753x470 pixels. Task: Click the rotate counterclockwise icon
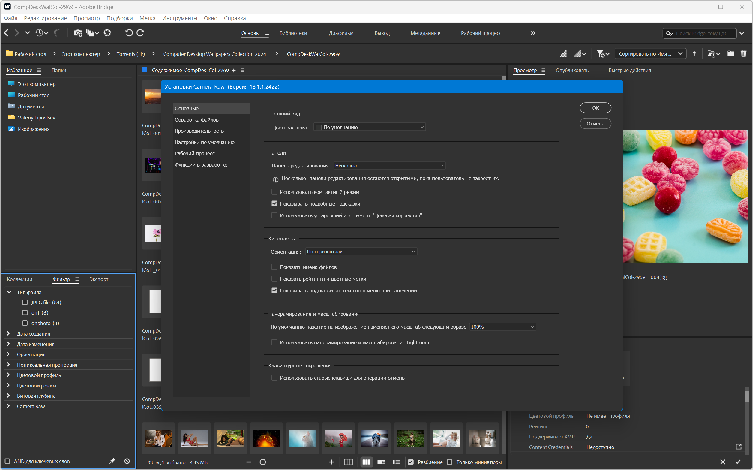pos(129,33)
